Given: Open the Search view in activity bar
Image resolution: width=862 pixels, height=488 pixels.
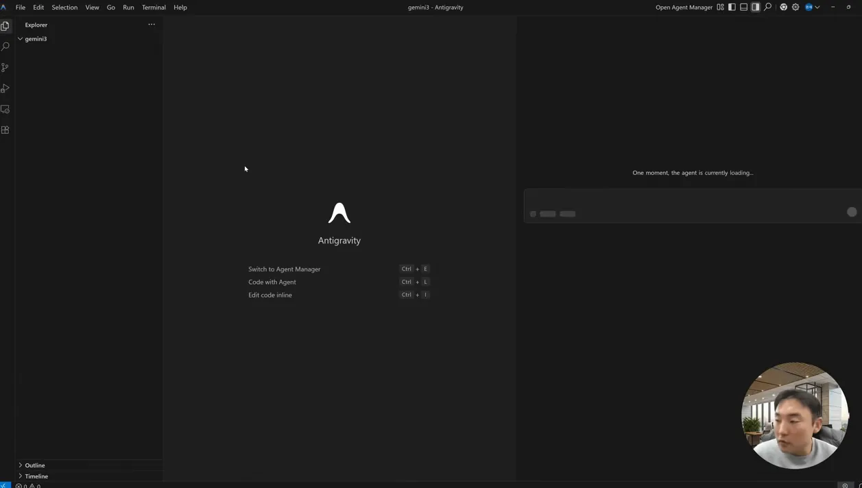Looking at the screenshot, I should coord(5,47).
